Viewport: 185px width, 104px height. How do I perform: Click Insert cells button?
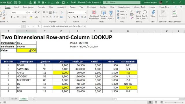122,11
